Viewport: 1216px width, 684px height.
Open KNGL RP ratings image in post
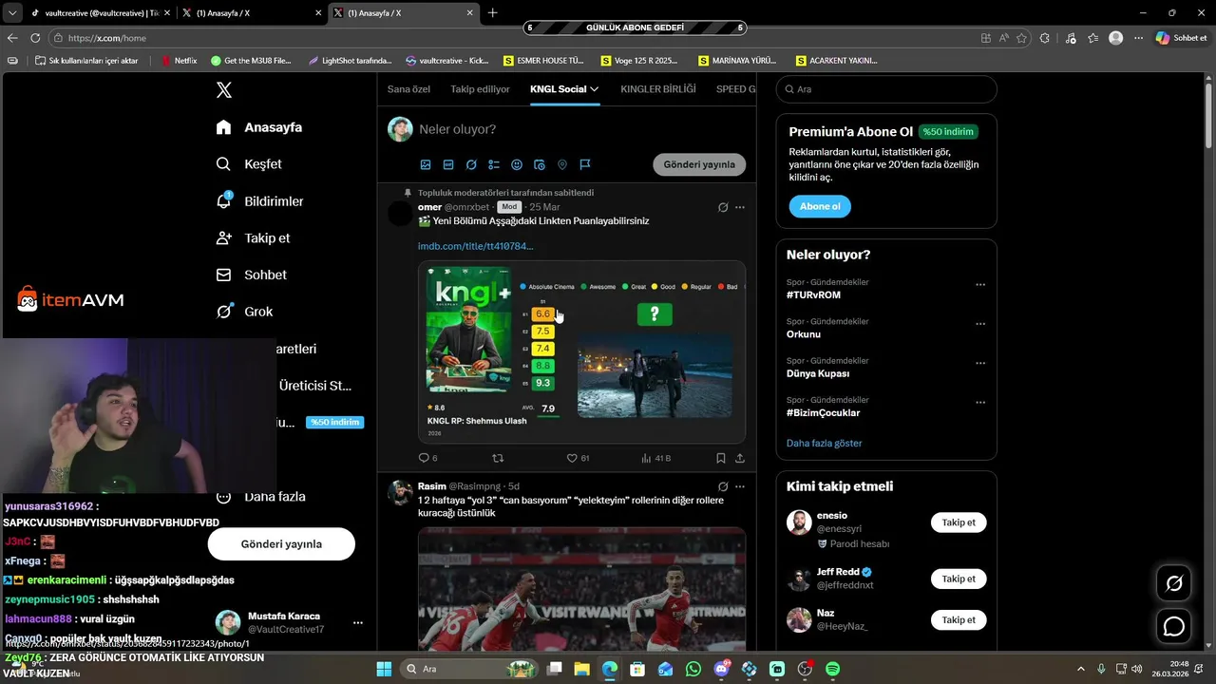pos(581,351)
